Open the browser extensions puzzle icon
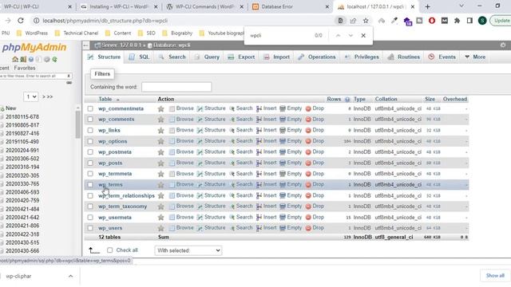Viewport: 511px width, 287px height. click(x=457, y=21)
